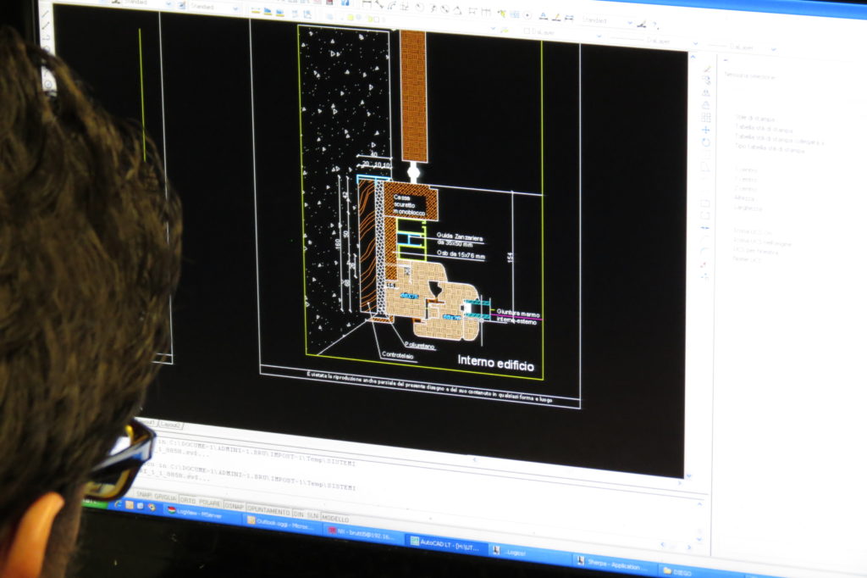
Task: Toggle POLARE tracking
Action: 210,503
